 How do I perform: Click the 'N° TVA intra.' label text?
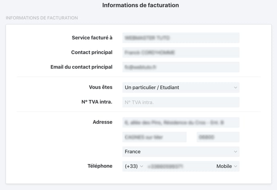pyautogui.click(x=97, y=102)
